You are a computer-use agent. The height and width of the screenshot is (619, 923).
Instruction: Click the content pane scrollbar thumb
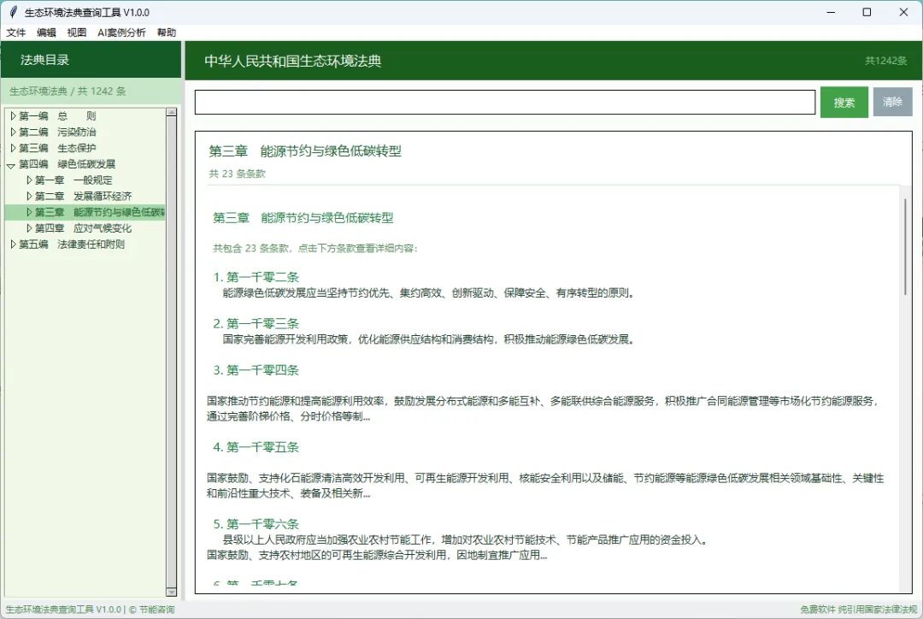pos(905,246)
